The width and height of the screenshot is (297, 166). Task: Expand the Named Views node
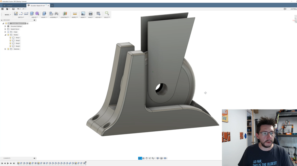(5, 29)
